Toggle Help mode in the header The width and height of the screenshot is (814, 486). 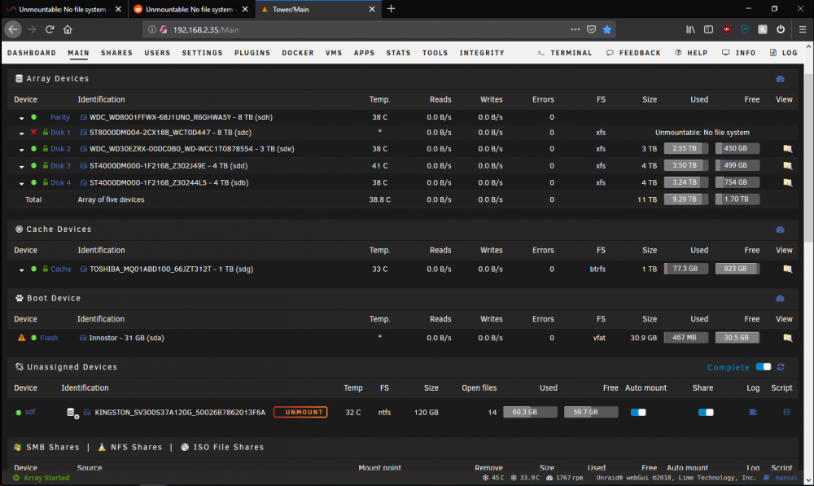point(691,53)
